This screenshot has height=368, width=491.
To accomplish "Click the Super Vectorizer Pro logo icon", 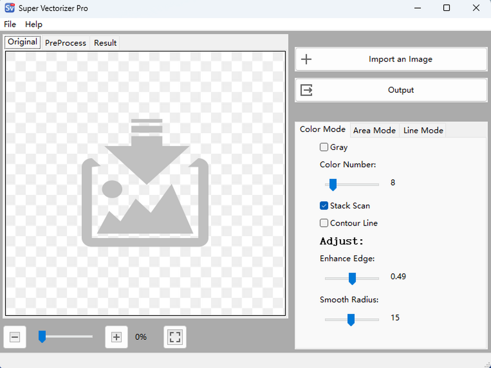I will 9,8.
